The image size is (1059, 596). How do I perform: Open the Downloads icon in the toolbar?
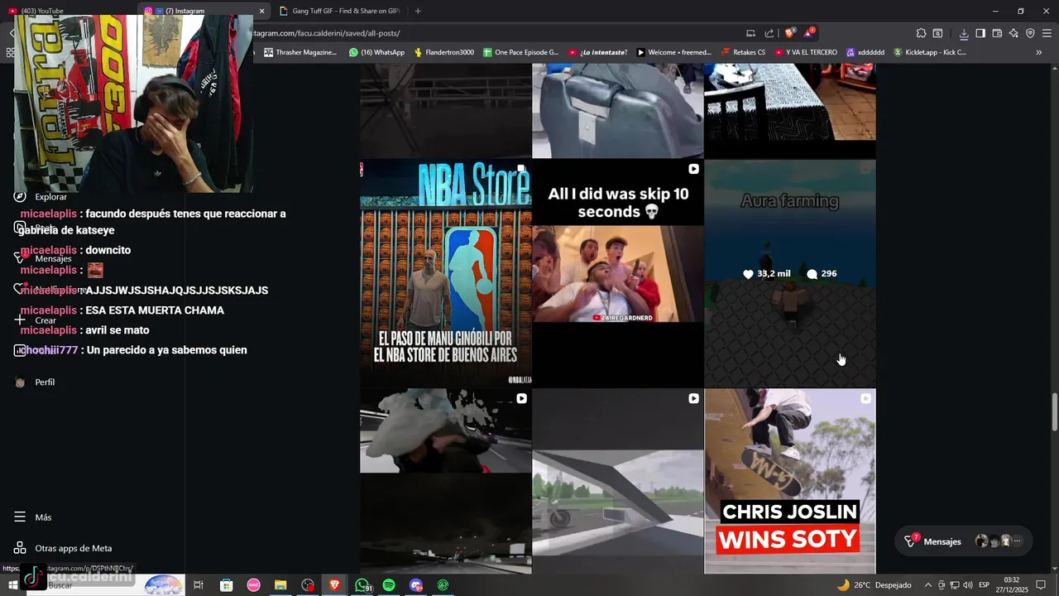coord(964,33)
